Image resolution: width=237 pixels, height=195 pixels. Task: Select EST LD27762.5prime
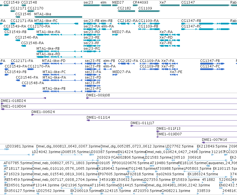click(179, 146)
